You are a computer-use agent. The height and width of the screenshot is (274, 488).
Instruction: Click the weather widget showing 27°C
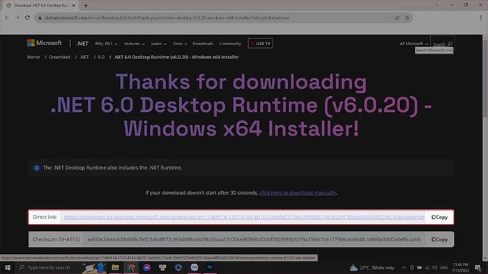[372, 268]
